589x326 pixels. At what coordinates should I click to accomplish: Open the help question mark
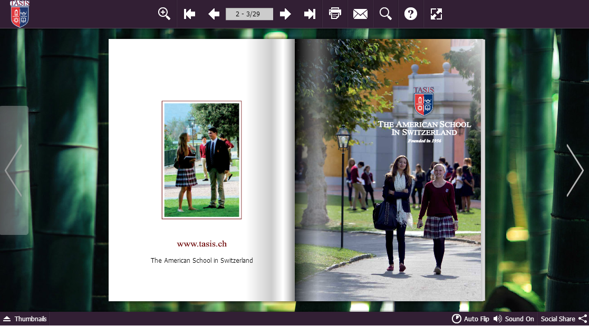411,14
